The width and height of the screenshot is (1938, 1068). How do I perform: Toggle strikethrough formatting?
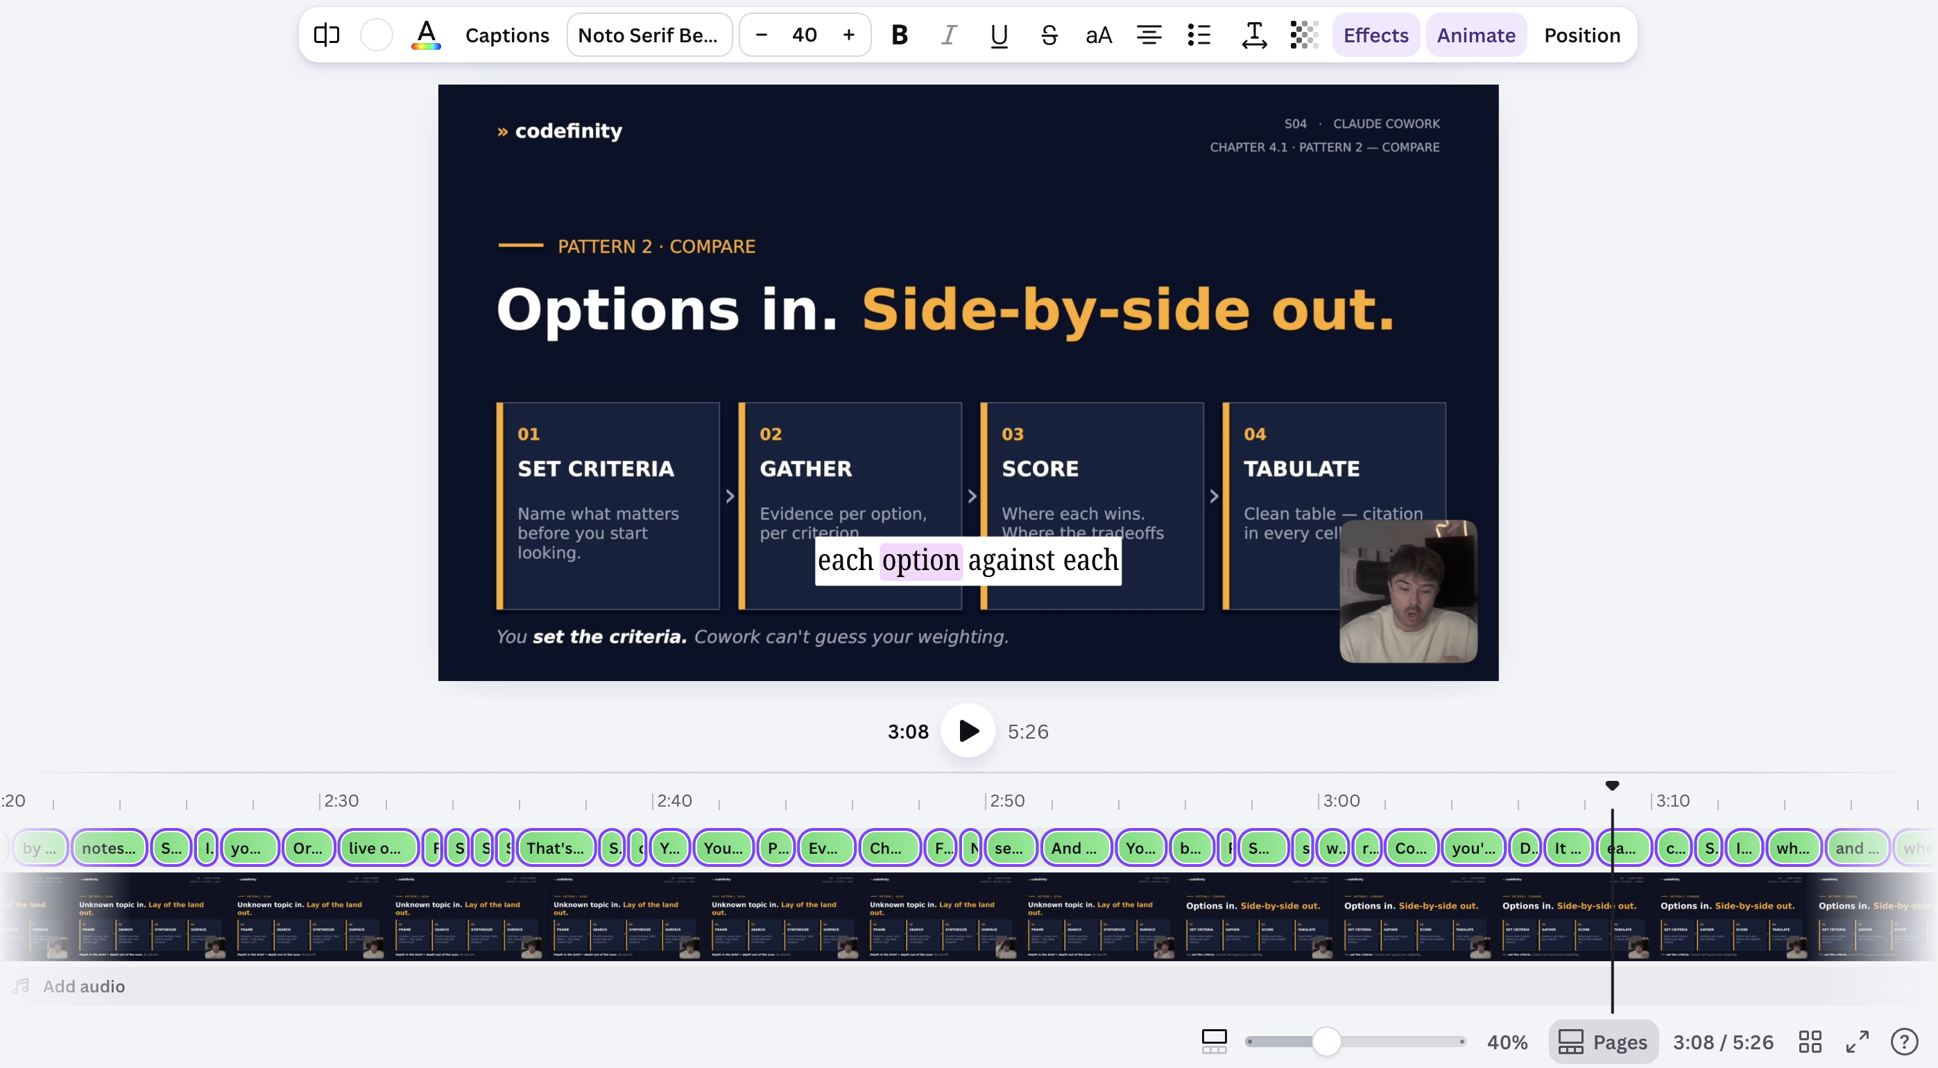pos(1049,35)
